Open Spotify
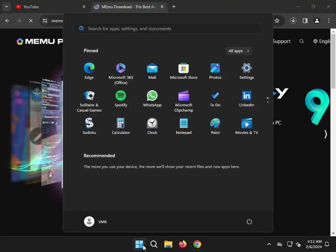The image size is (336, 252). (121, 99)
